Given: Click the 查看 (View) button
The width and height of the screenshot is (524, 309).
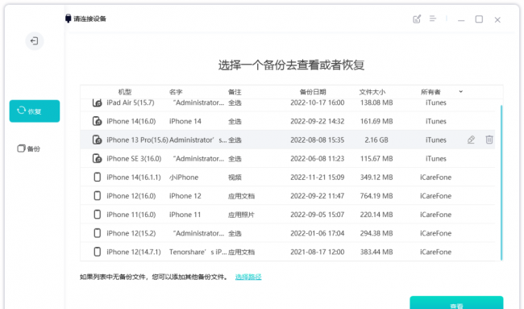Looking at the screenshot, I should [x=456, y=303].
